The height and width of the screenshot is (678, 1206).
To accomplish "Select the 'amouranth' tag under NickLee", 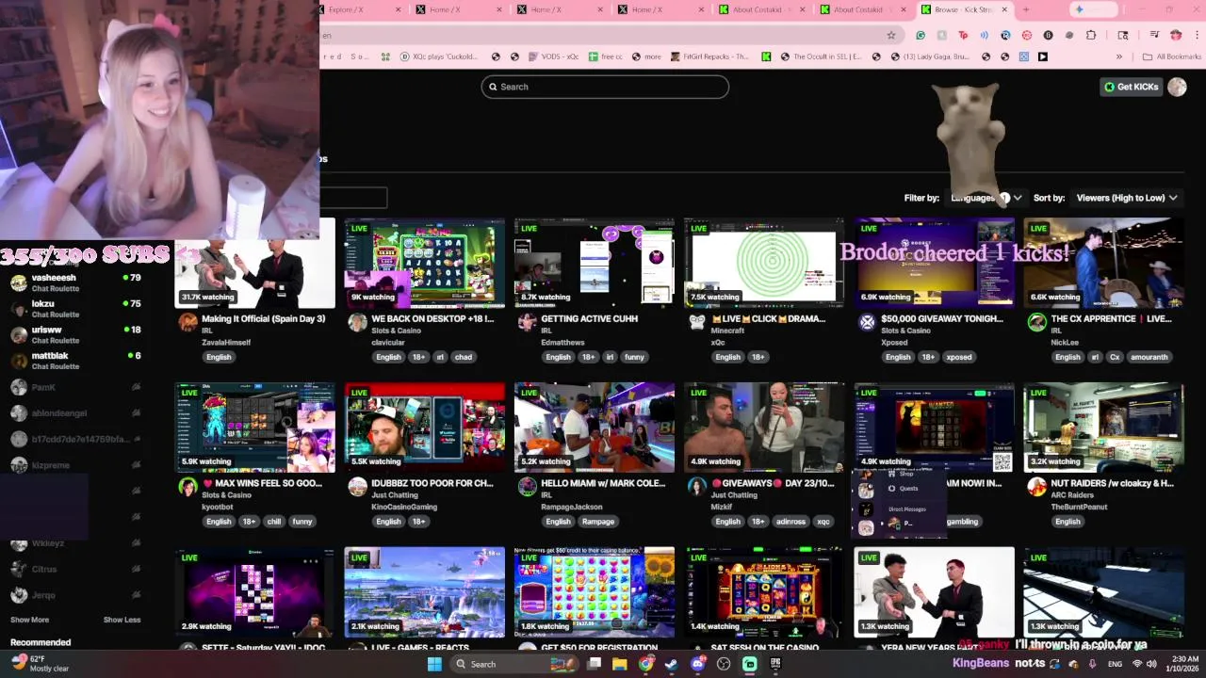I will tap(1149, 357).
